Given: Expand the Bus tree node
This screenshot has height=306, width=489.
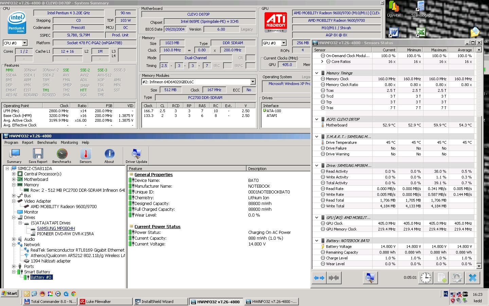Looking at the screenshot, I should click(14, 195).
